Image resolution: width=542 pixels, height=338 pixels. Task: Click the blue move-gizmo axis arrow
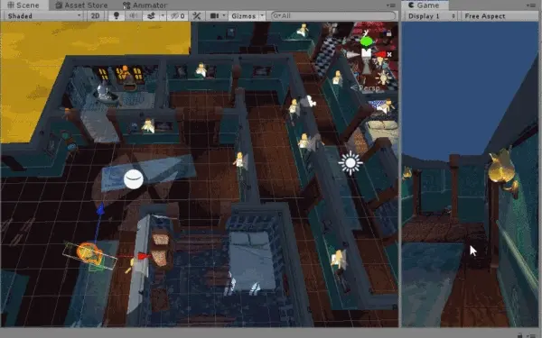point(100,209)
